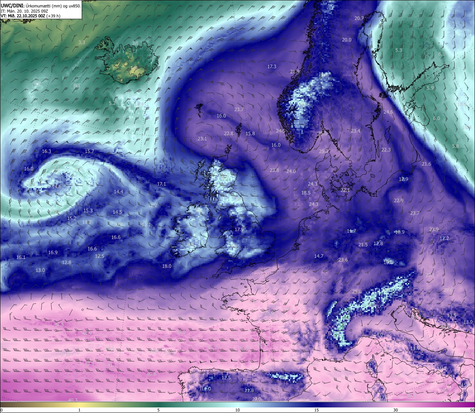The width and height of the screenshot is (475, 413).
Task: Click the 40.6 value on the map
Action: (151, 374)
